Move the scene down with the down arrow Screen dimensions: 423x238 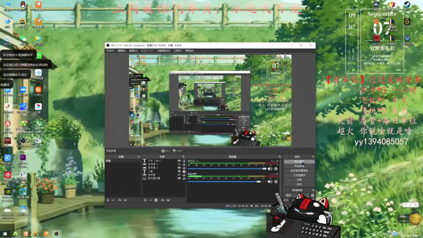(125, 200)
